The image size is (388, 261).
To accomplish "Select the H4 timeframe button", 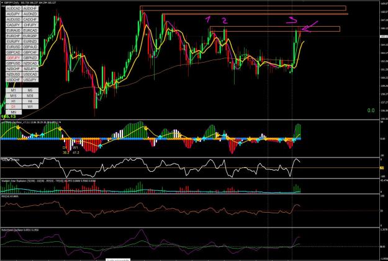I will coord(30,101).
